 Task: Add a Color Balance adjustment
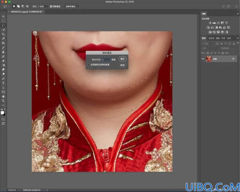(x=212, y=28)
